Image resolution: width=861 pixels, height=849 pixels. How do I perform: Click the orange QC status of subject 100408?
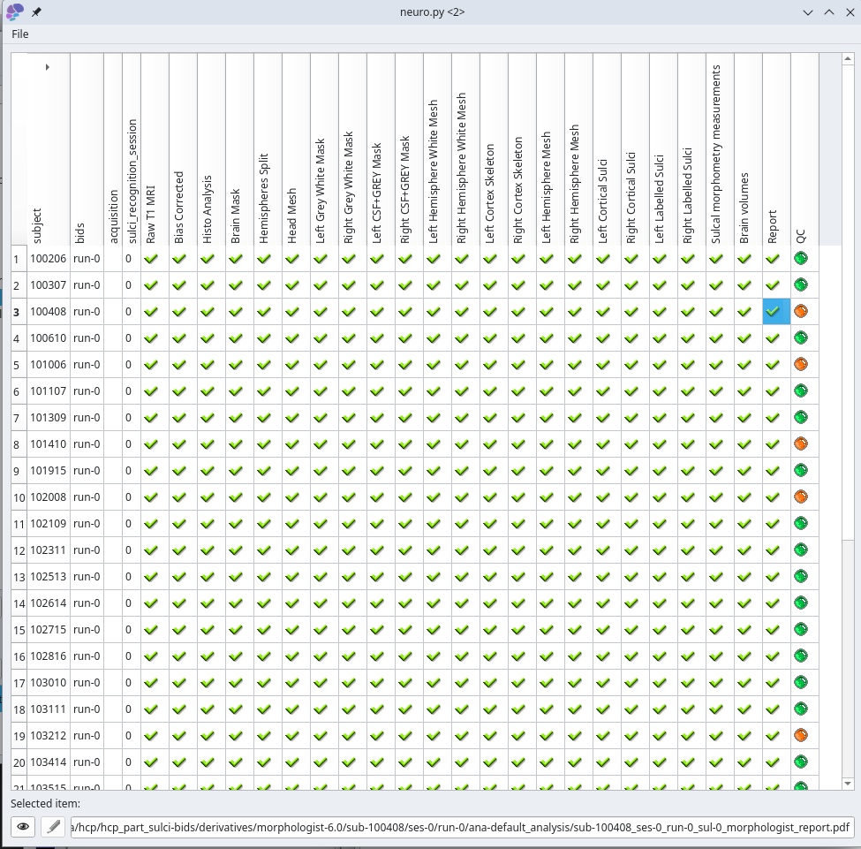[x=801, y=311]
